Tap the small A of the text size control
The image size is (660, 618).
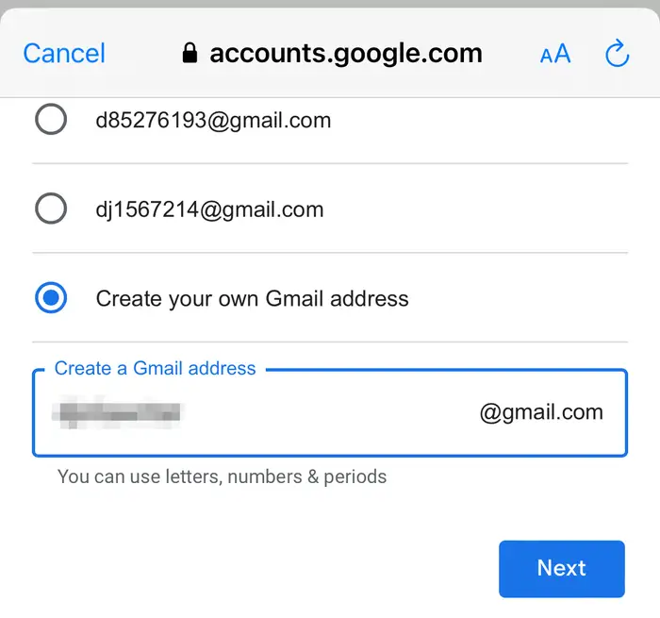546,56
